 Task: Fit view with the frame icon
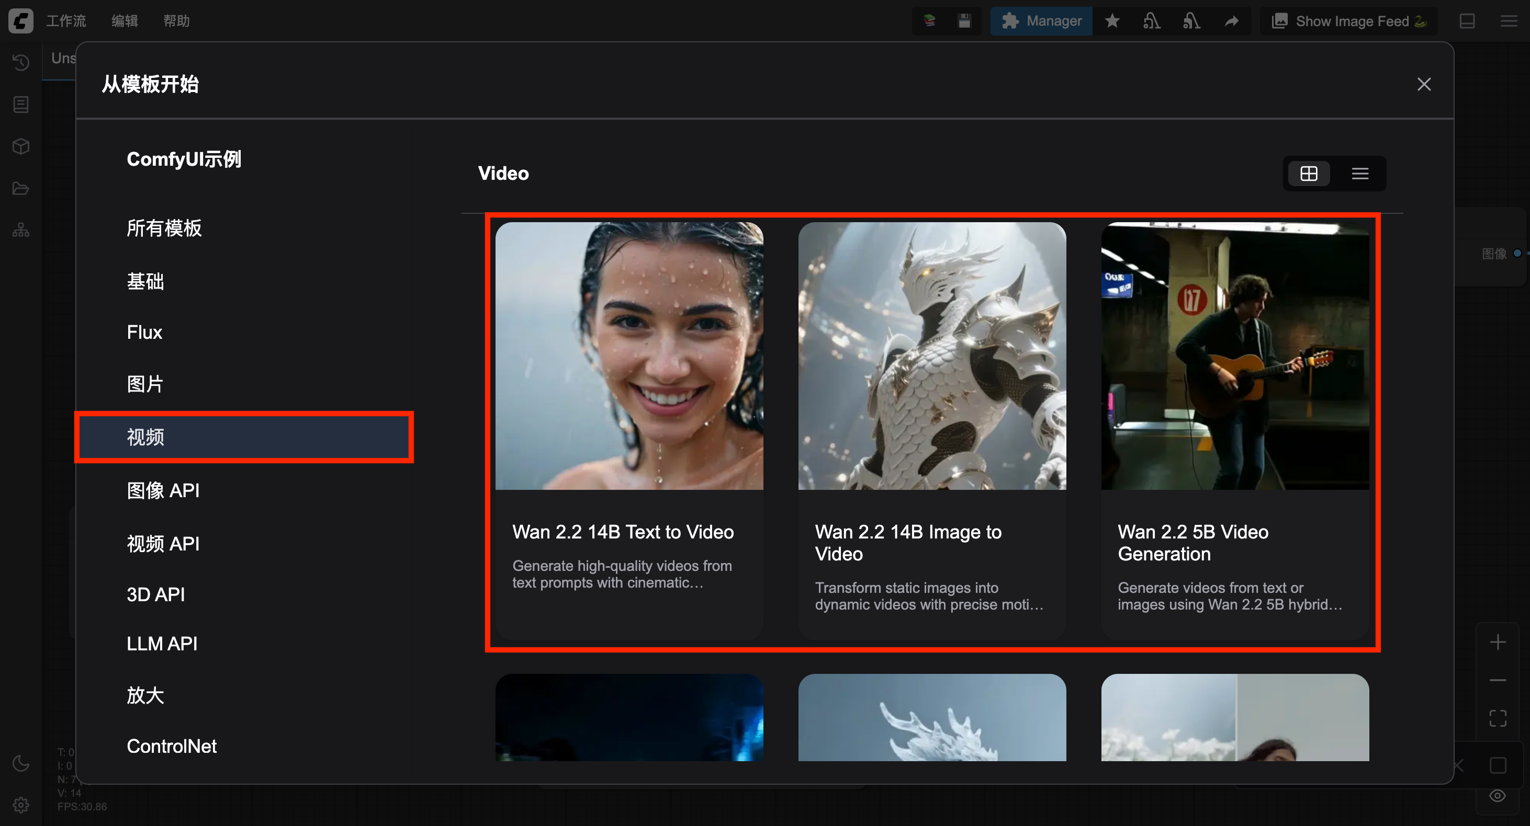[x=1498, y=718]
